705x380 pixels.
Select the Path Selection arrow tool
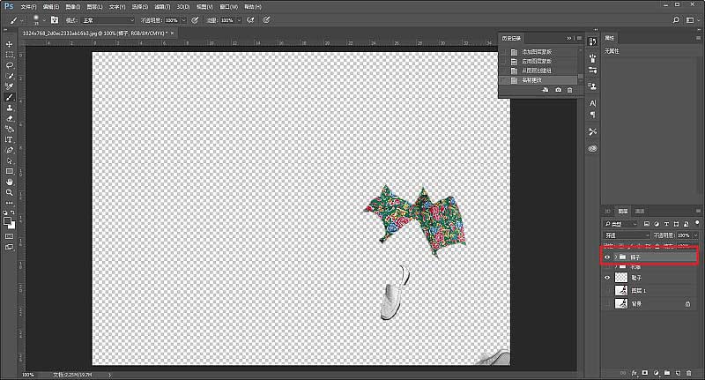(x=9, y=161)
